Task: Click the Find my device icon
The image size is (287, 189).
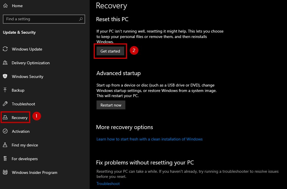Action: tap(5, 145)
